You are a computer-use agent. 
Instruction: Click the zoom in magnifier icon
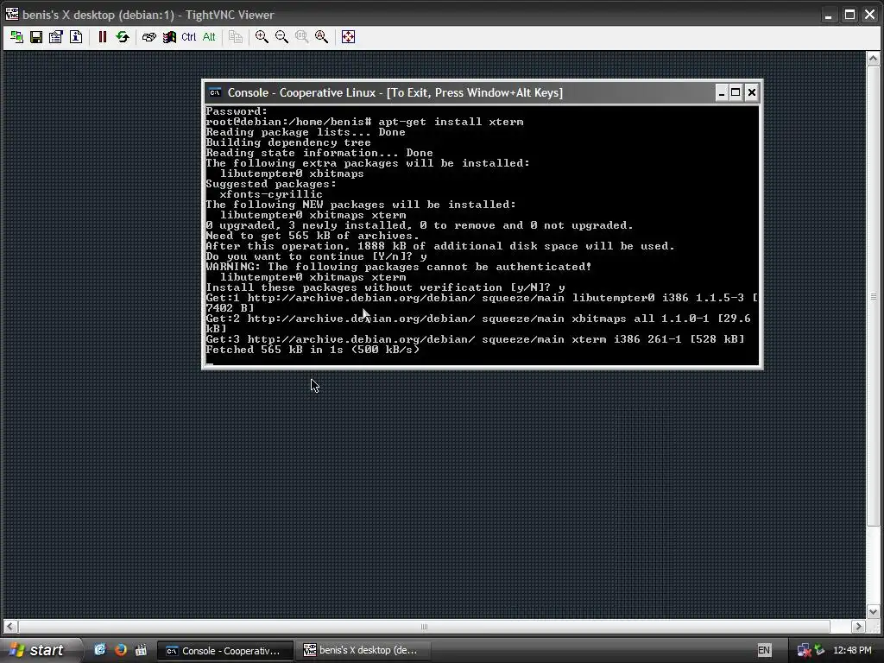(262, 37)
